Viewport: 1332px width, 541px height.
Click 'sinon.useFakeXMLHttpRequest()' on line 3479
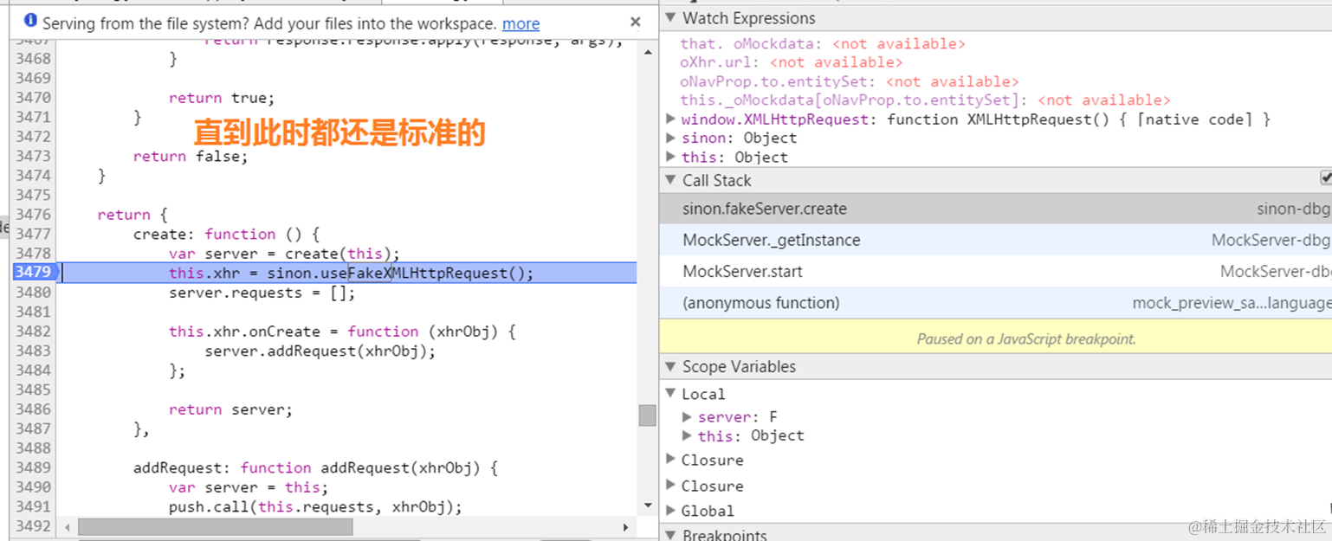click(x=399, y=273)
